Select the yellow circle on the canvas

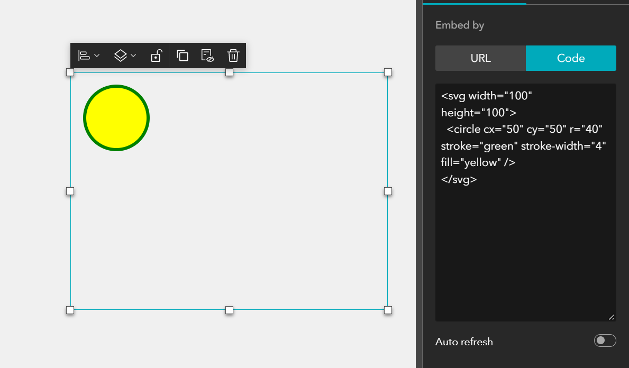116,117
